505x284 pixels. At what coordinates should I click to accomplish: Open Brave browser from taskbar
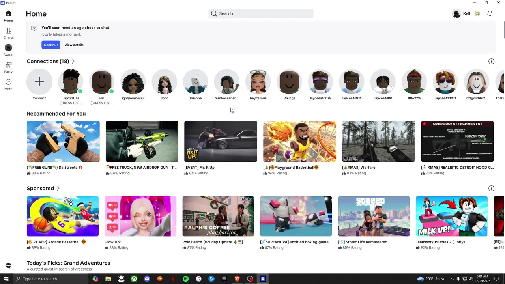237,279
